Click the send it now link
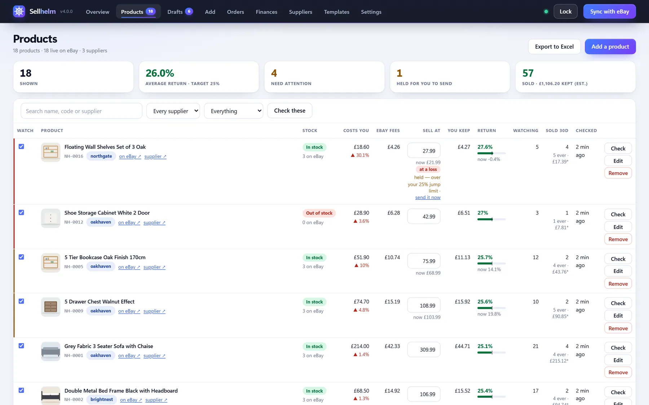The width and height of the screenshot is (649, 405). (x=428, y=197)
